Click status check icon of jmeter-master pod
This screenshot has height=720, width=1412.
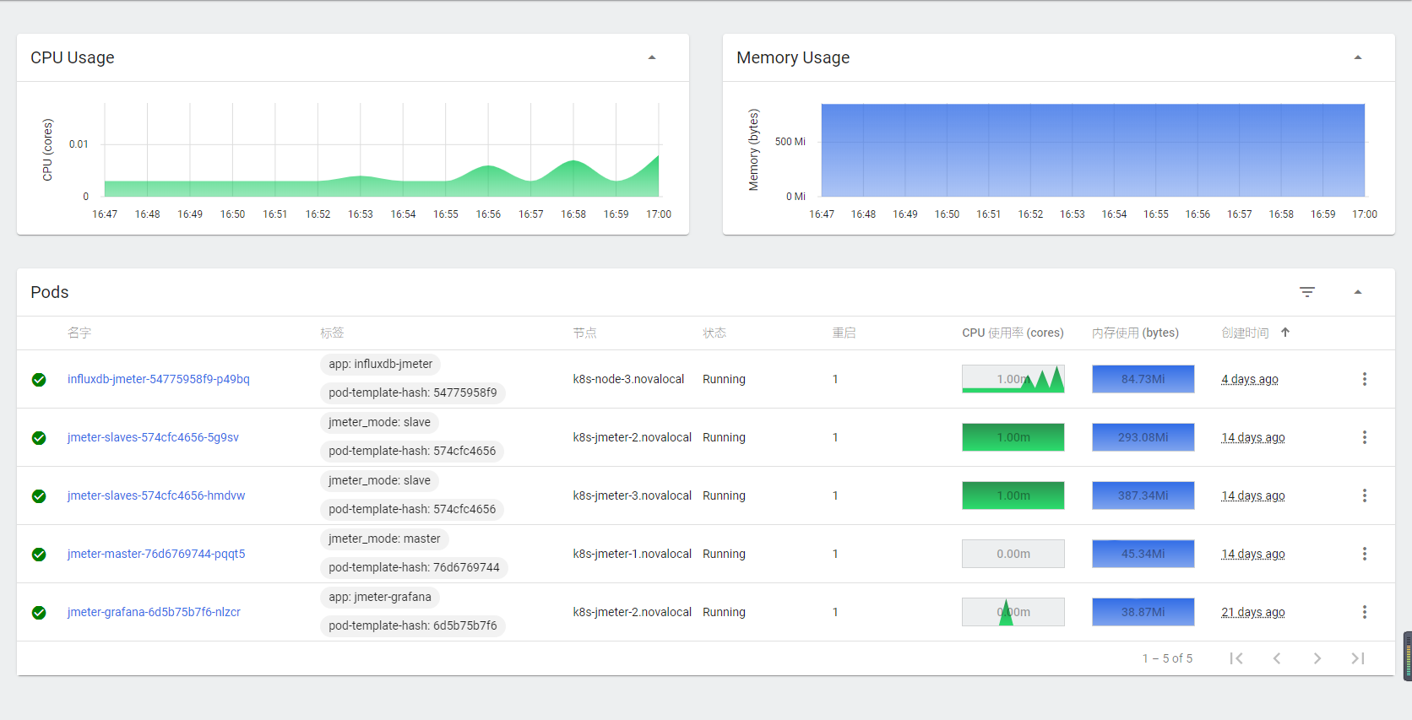39,555
